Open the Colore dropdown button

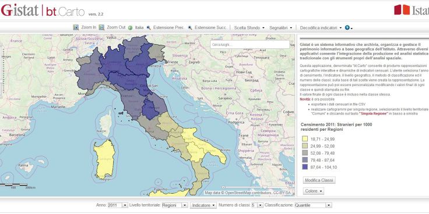click(314, 191)
